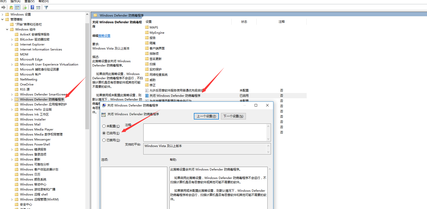The width and height of the screenshot is (427, 209).
Task: Click the 客户端界面 folder icon
Action: [x=147, y=48]
